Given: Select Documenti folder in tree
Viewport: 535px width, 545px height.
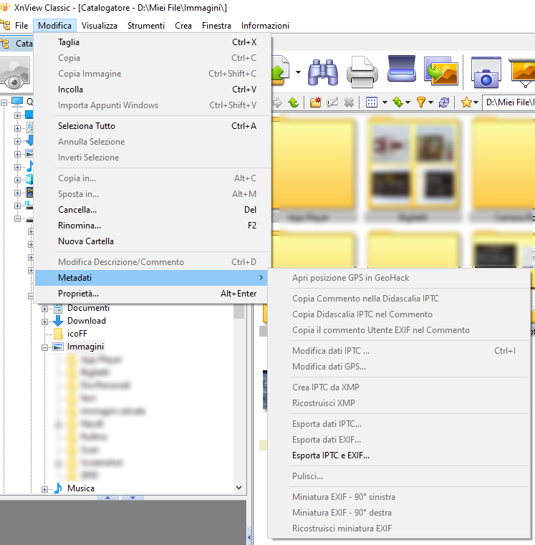Looking at the screenshot, I should (x=88, y=308).
